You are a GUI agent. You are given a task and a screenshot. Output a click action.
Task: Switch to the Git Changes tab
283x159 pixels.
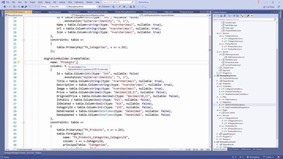[257, 149]
